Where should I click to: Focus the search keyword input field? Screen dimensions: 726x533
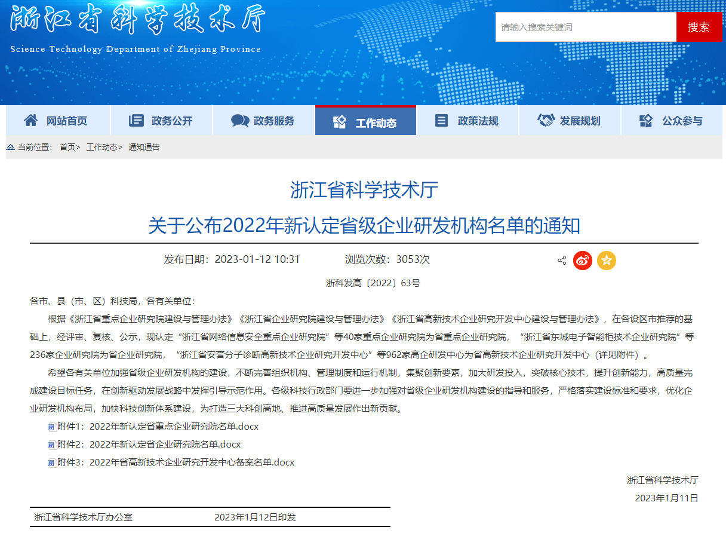[585, 27]
